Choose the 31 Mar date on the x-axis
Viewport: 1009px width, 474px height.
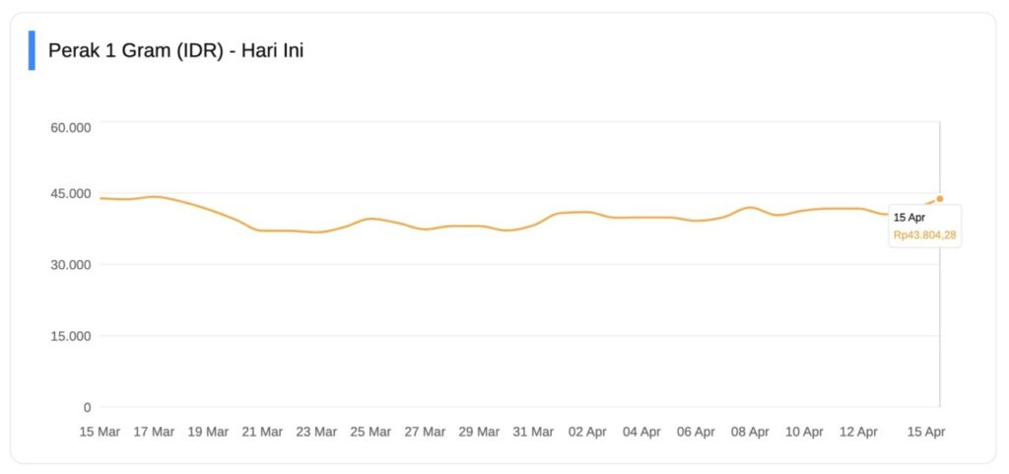pos(533,432)
